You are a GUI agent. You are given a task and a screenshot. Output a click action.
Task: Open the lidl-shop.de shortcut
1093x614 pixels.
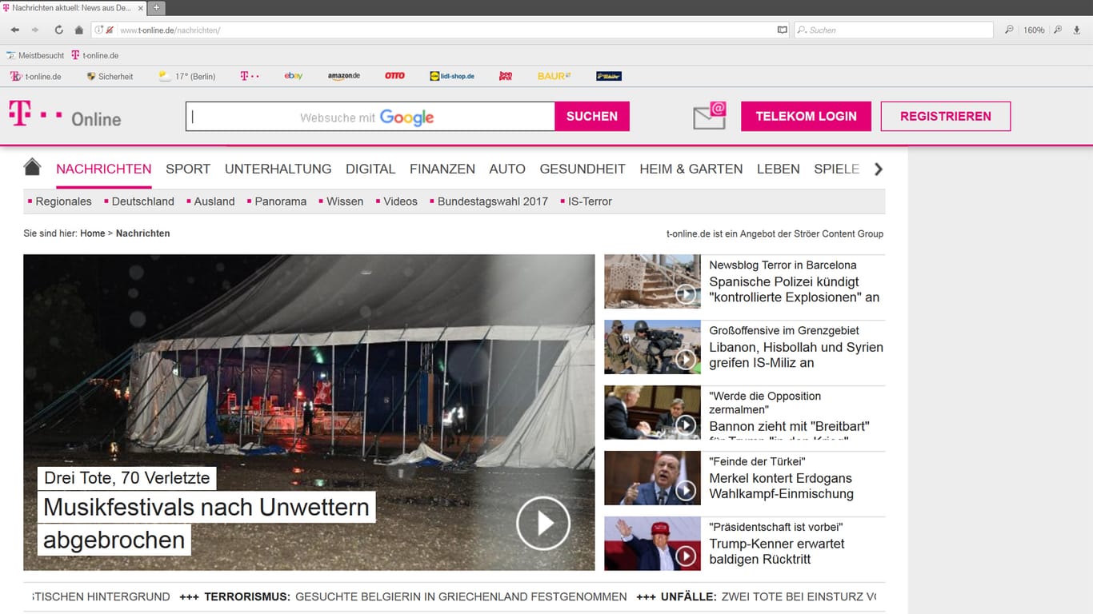coord(452,75)
